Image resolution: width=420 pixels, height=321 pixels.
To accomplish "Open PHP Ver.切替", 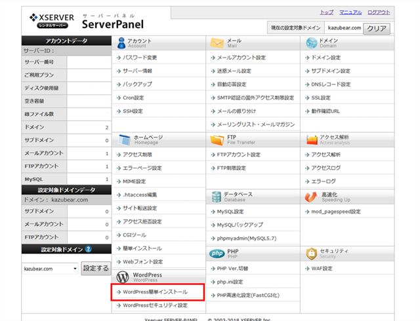I will [232, 269].
